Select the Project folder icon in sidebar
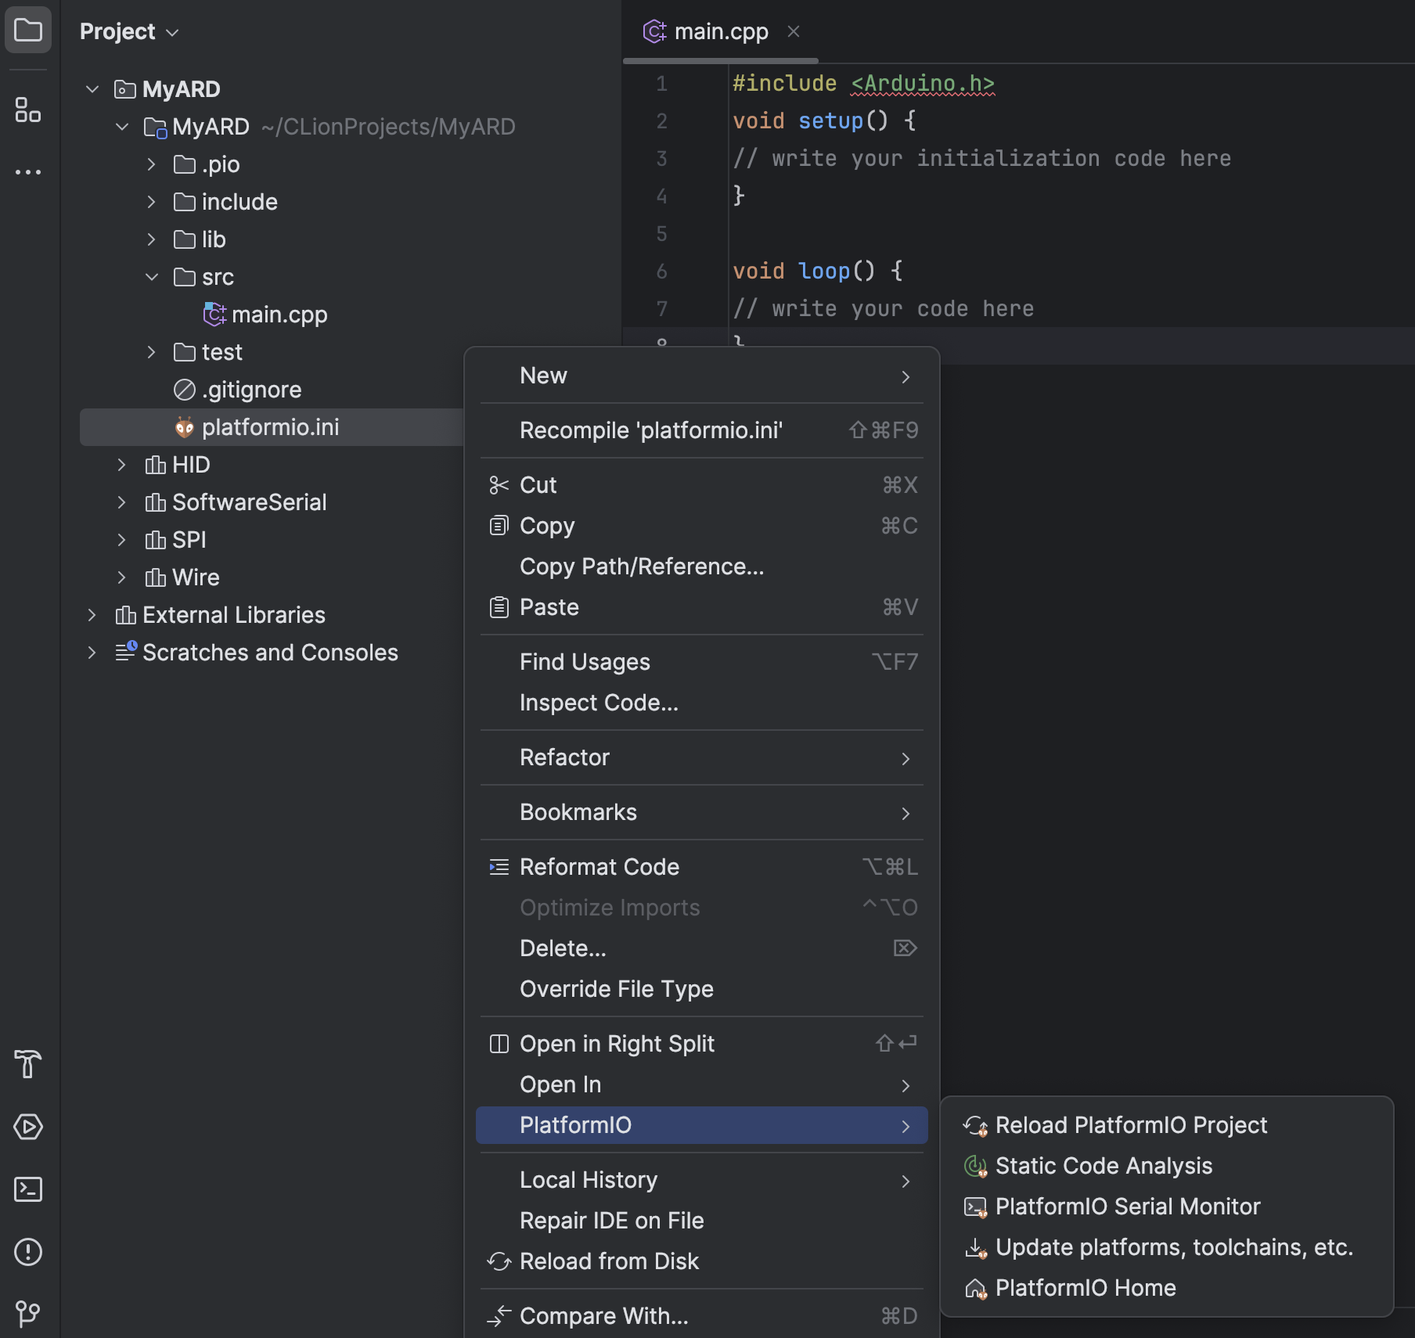Image resolution: width=1415 pixels, height=1338 pixels. 29,30
